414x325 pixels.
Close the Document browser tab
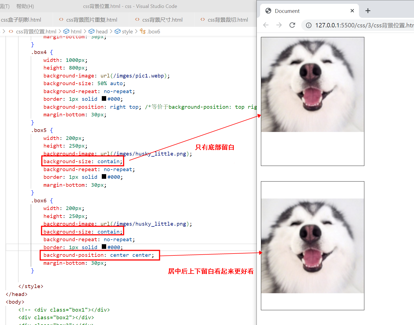(x=352, y=11)
